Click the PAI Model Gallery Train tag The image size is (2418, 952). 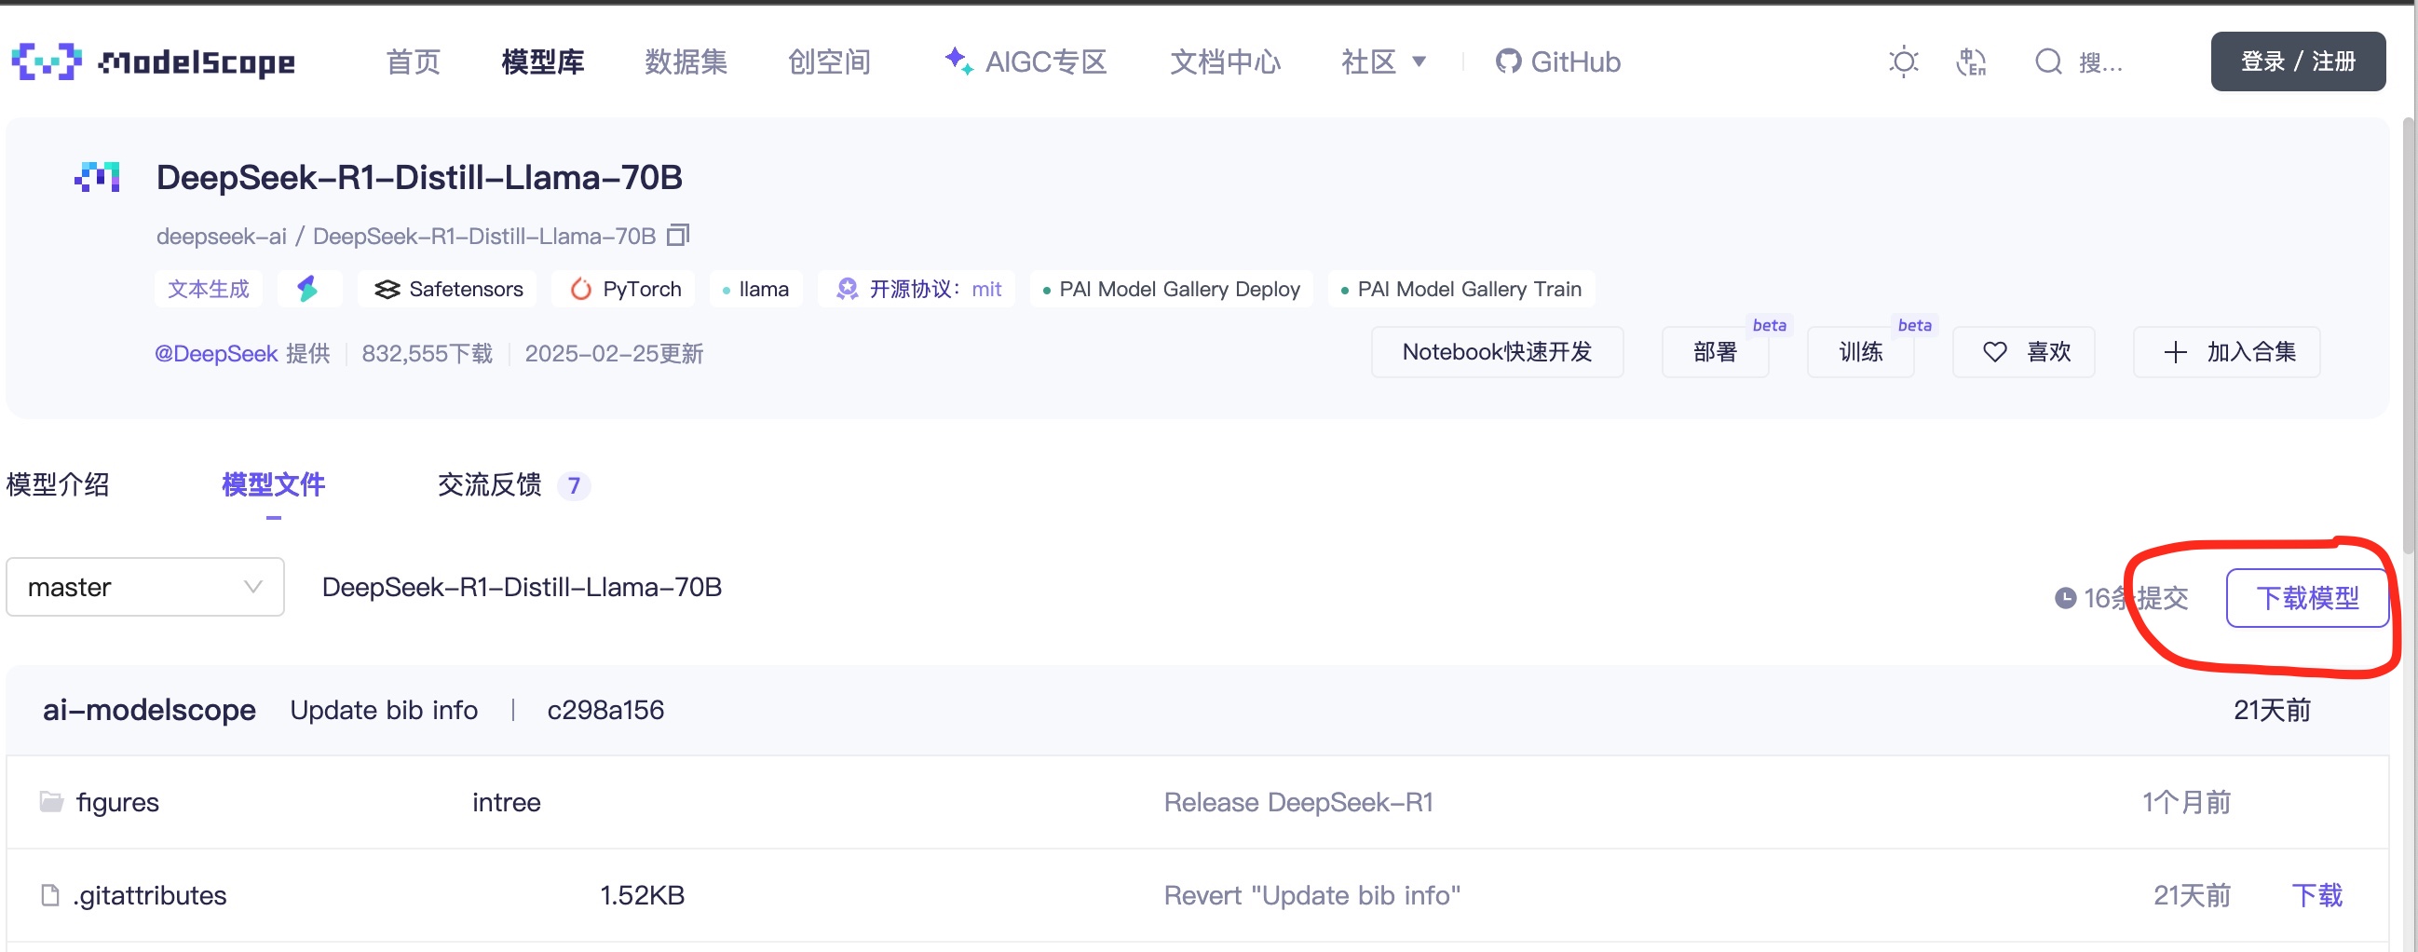point(1461,288)
